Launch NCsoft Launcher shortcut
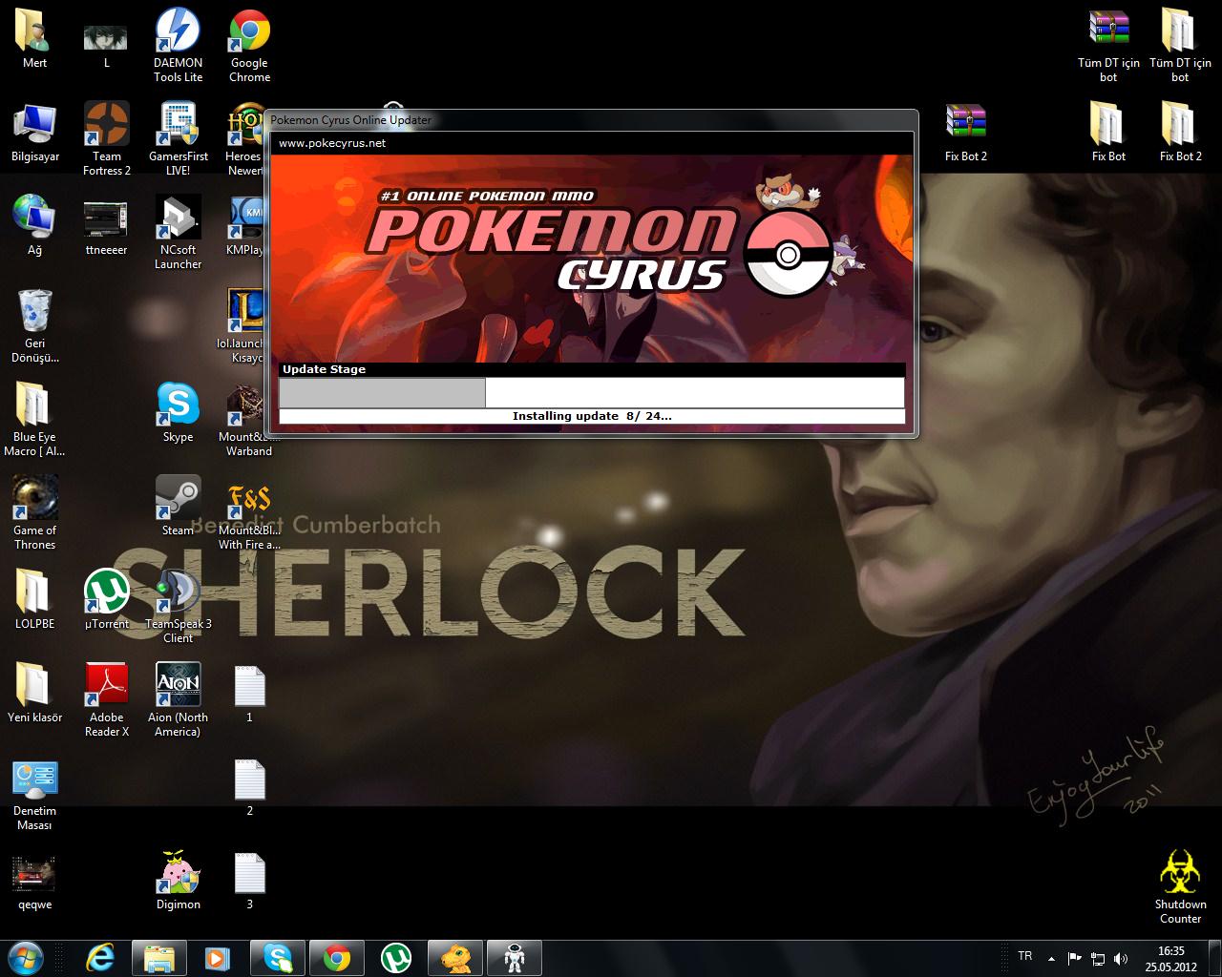 (178, 233)
